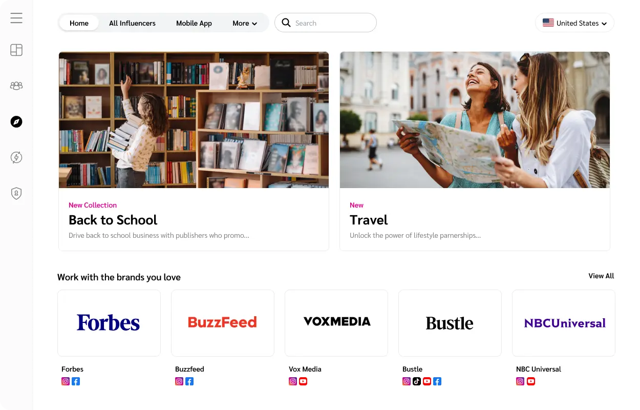640x410 pixels.
Task: Open the shield lock icon in sidebar
Action: pyautogui.click(x=16, y=193)
